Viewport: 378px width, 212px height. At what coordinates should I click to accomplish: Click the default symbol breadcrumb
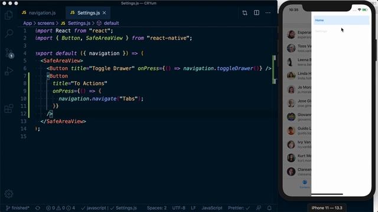[107, 23]
